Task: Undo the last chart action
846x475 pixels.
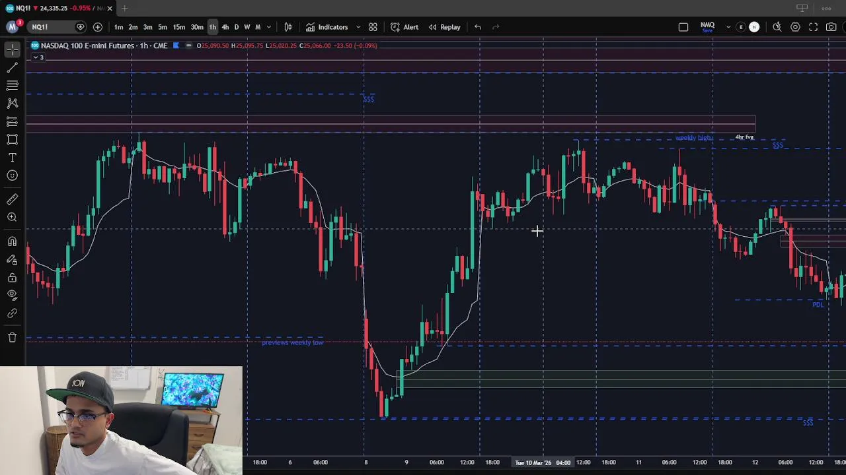Action: click(x=478, y=27)
